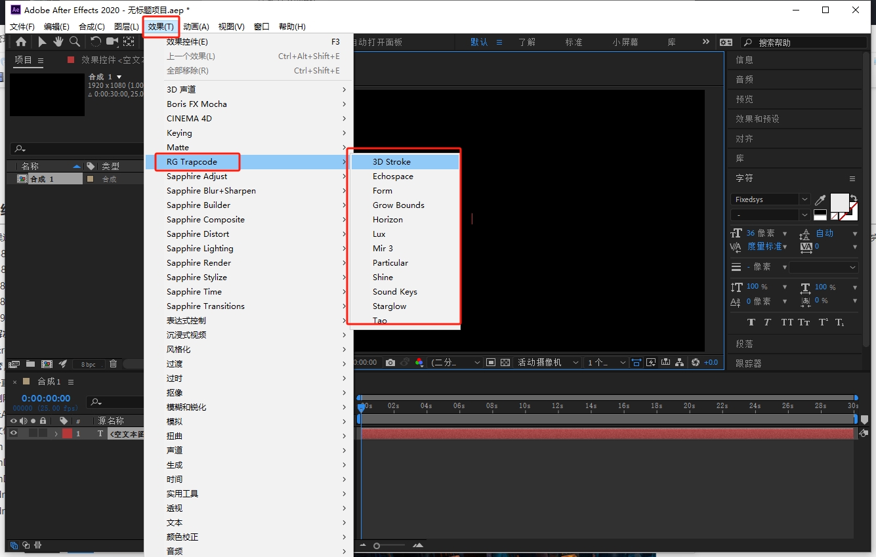Select the Rotation tool
This screenshot has height=557, width=876.
[x=96, y=41]
